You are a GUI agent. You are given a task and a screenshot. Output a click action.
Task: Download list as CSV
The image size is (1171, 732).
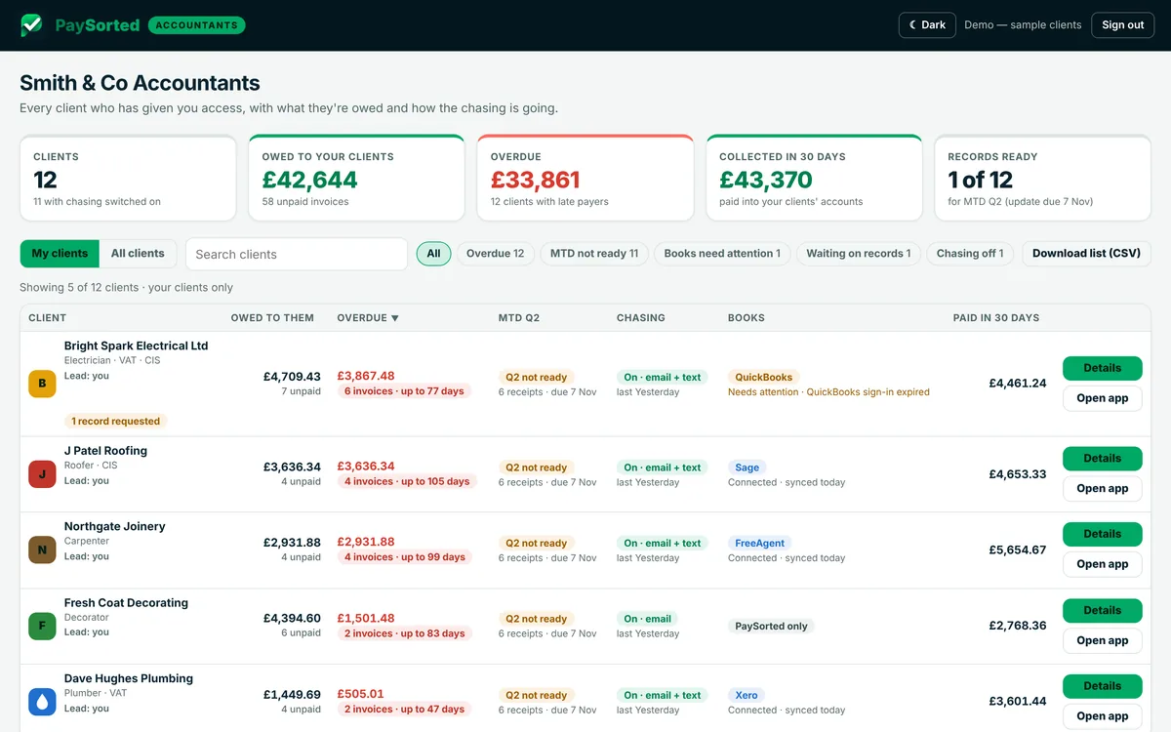point(1086,254)
